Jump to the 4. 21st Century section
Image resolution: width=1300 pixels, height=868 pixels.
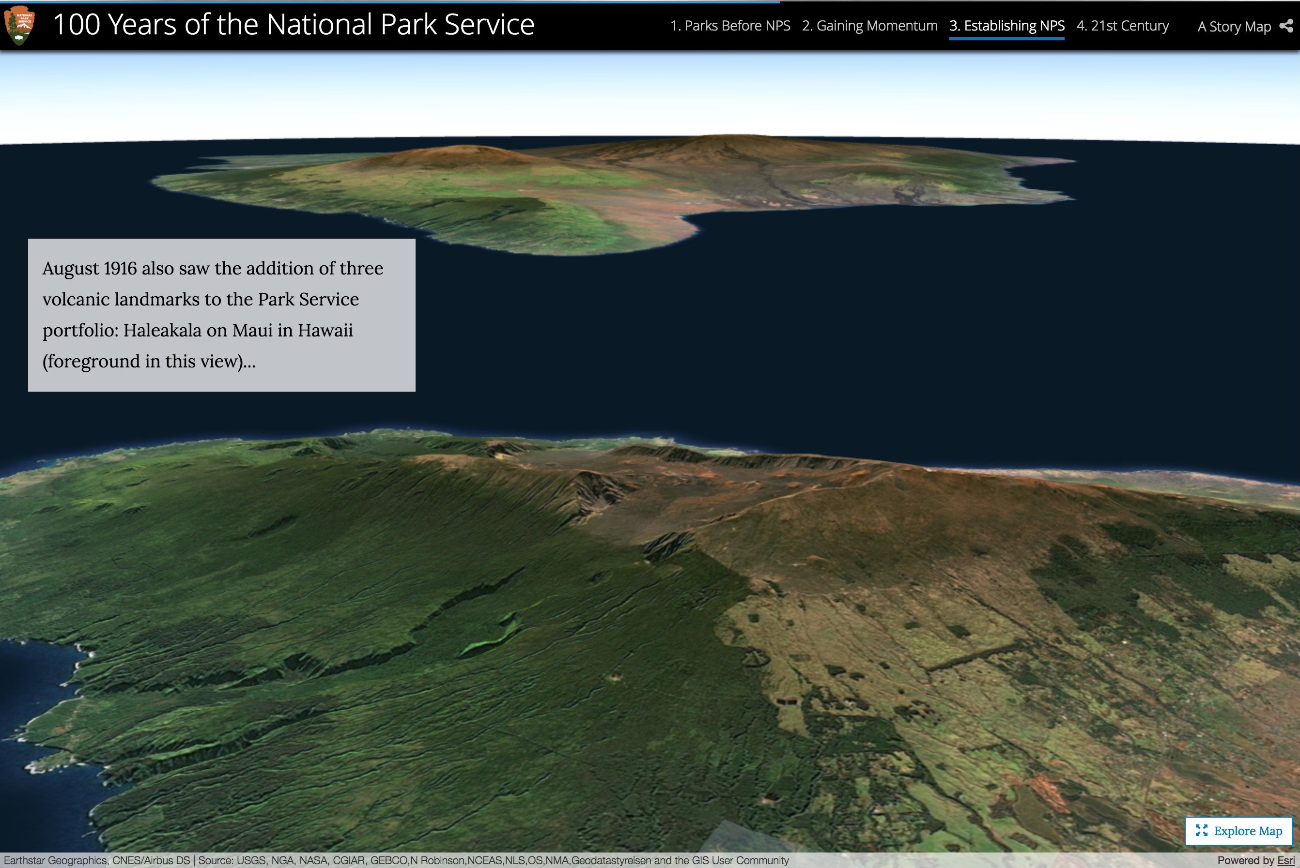pos(1122,26)
